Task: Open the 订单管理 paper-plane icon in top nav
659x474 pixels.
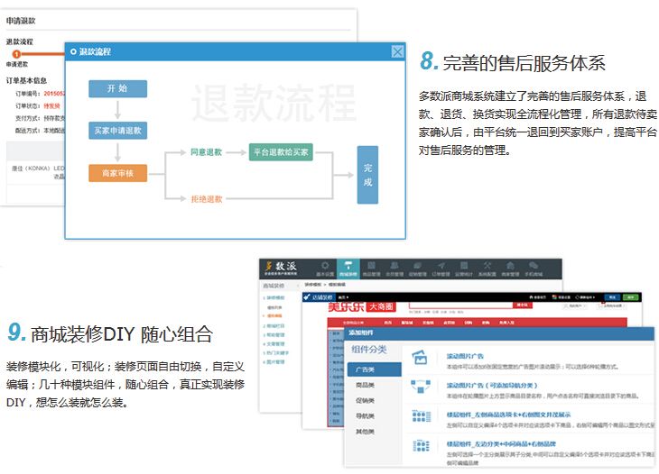Action: (x=441, y=269)
